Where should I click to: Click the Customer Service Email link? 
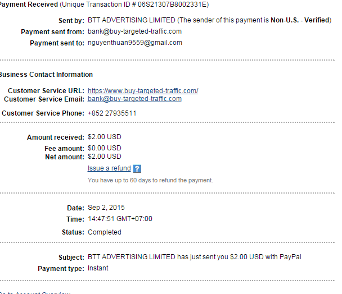coord(134,99)
